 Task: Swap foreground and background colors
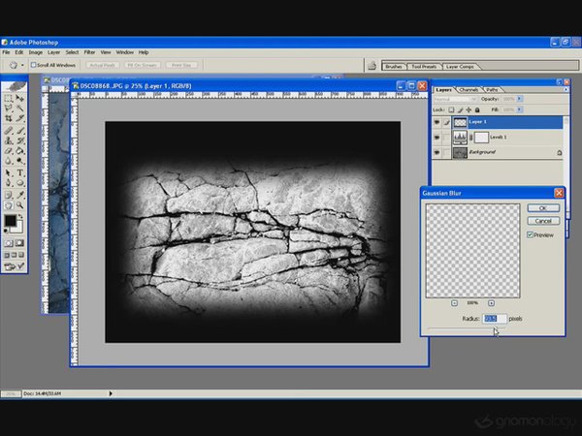[21, 216]
